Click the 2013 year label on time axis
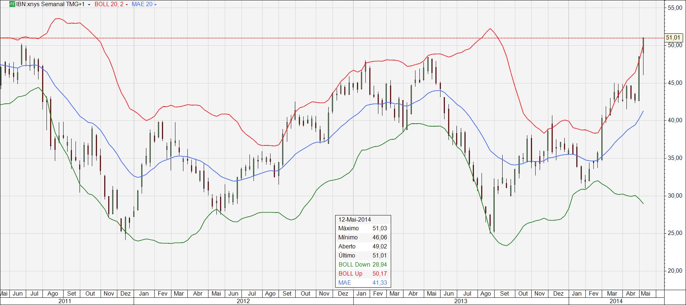This screenshot has width=686, height=305. 460,301
